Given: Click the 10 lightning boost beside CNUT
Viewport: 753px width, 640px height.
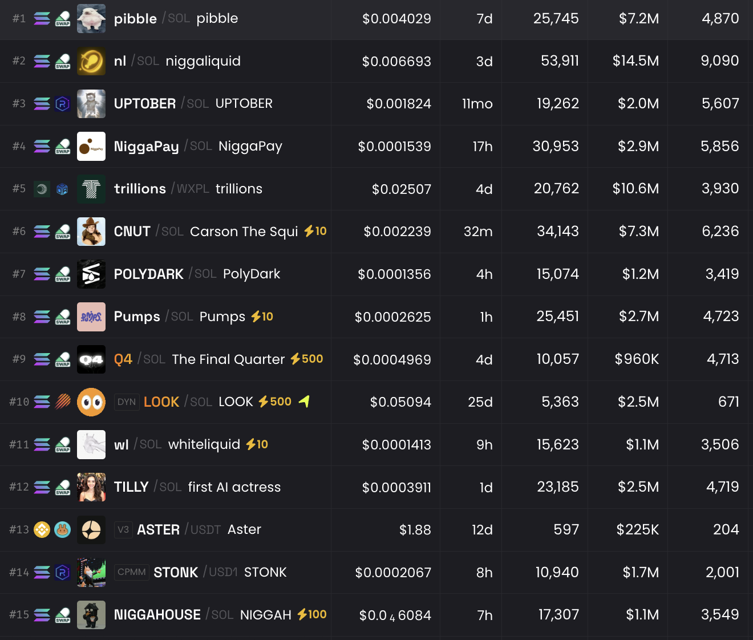Looking at the screenshot, I should click(314, 232).
